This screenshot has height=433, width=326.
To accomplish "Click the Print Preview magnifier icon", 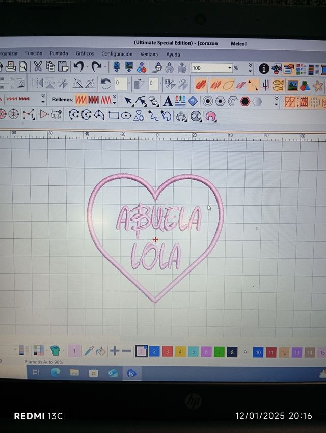I will click(23, 66).
